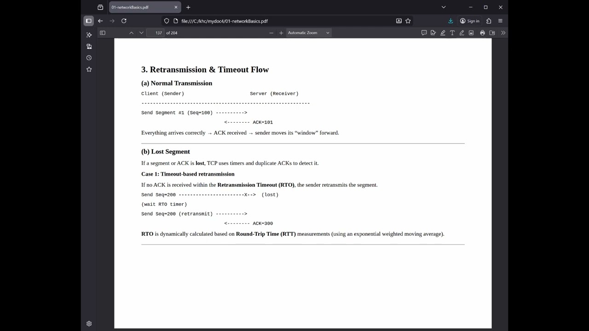589x331 pixels.
Task: Click the heading 'Retransmission & Timeout Flow'
Action: click(209, 69)
